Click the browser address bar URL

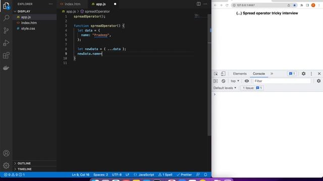click(x=246, y=5)
